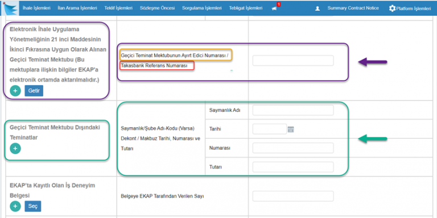Click the Getir button

(x=34, y=91)
